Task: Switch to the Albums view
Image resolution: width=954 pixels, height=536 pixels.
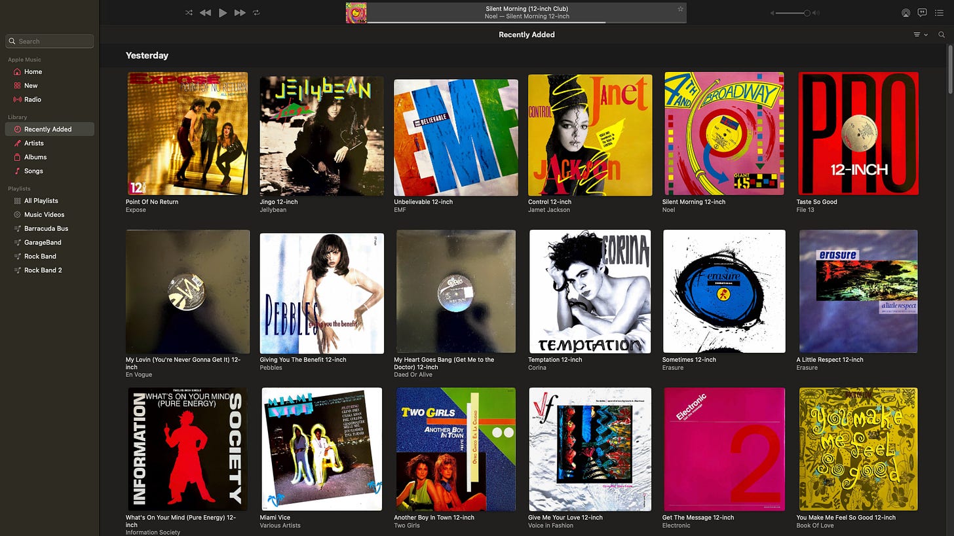Action: 35,156
